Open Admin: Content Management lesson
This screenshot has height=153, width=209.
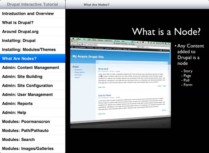32,67
